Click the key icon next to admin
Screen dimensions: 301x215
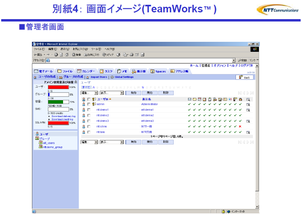[94, 104]
